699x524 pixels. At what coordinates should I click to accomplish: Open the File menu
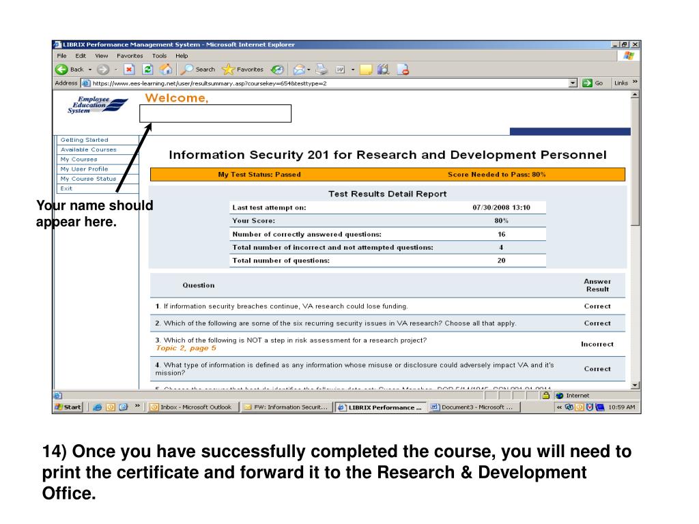coord(61,56)
